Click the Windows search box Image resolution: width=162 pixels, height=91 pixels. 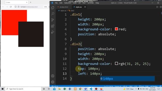coord(23,89)
